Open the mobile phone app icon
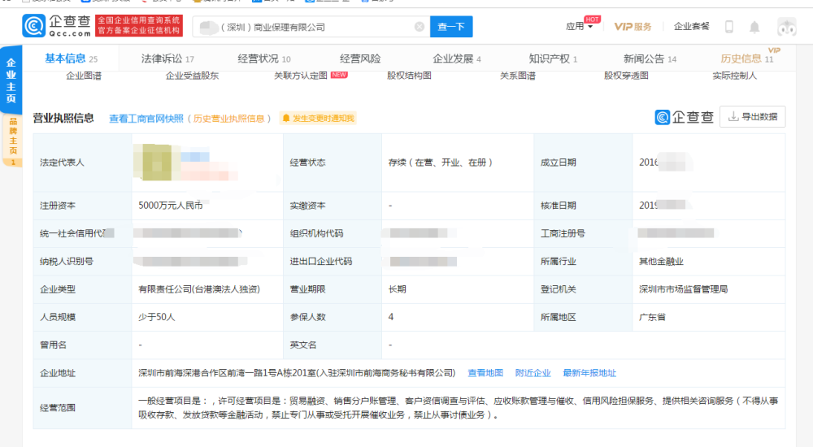Image resolution: width=813 pixels, height=447 pixels. pyautogui.click(x=729, y=27)
